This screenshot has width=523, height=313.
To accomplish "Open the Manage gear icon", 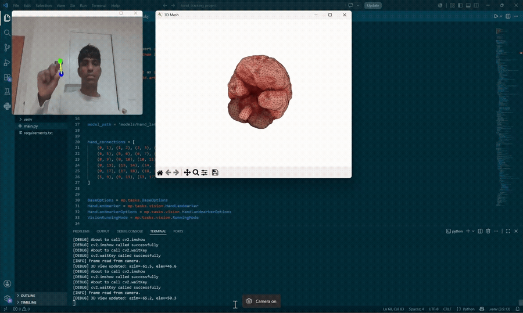I will pyautogui.click(x=7, y=298).
